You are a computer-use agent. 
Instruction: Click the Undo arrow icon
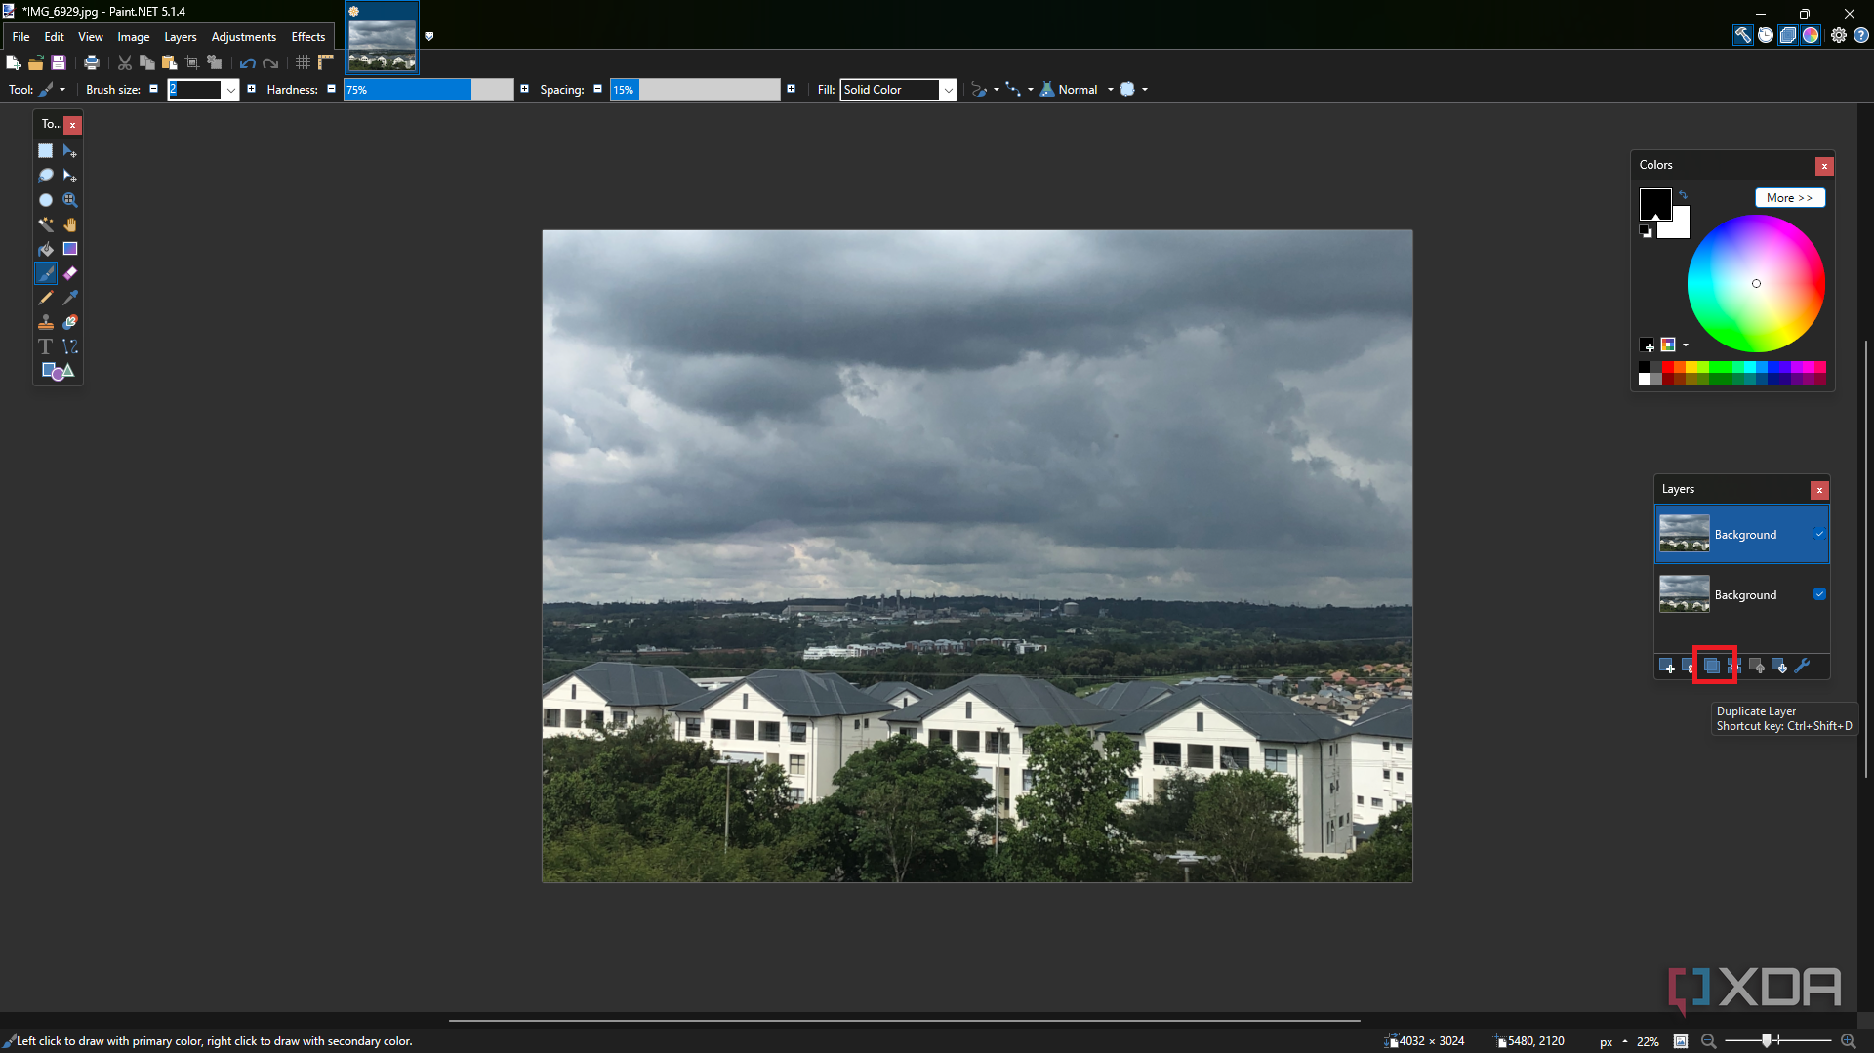coord(248,62)
